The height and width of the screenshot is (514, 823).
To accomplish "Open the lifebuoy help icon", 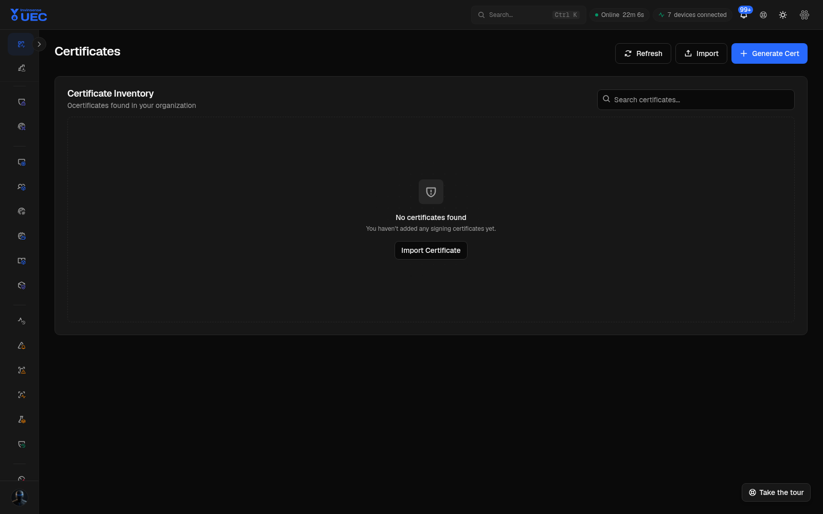I will 763,15.
